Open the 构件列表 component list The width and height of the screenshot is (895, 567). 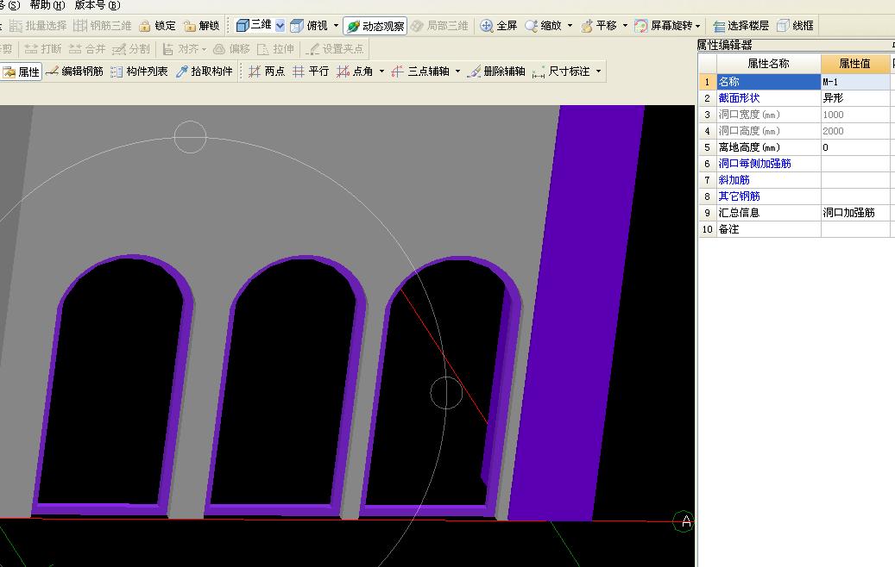click(139, 72)
